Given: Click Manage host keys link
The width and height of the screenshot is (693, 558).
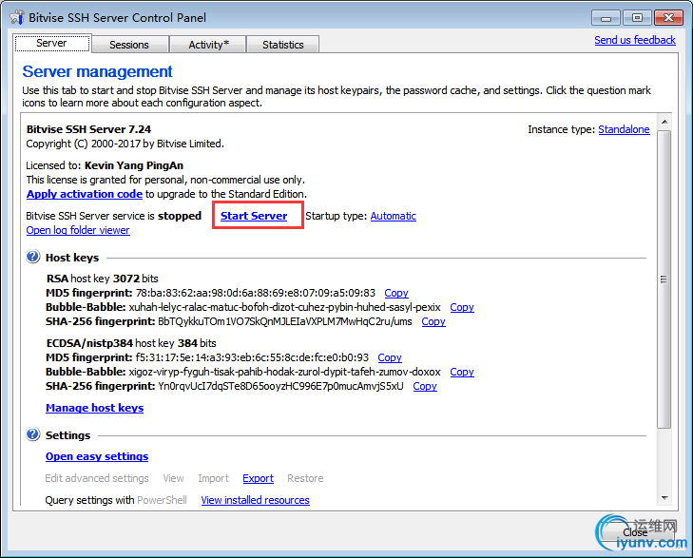Looking at the screenshot, I should pyautogui.click(x=94, y=408).
